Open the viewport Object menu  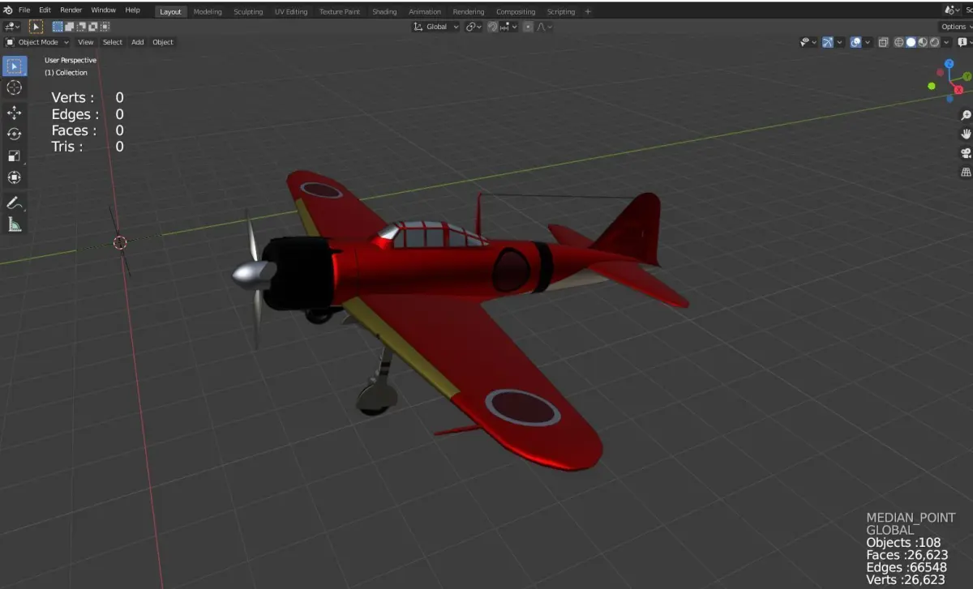click(x=163, y=42)
